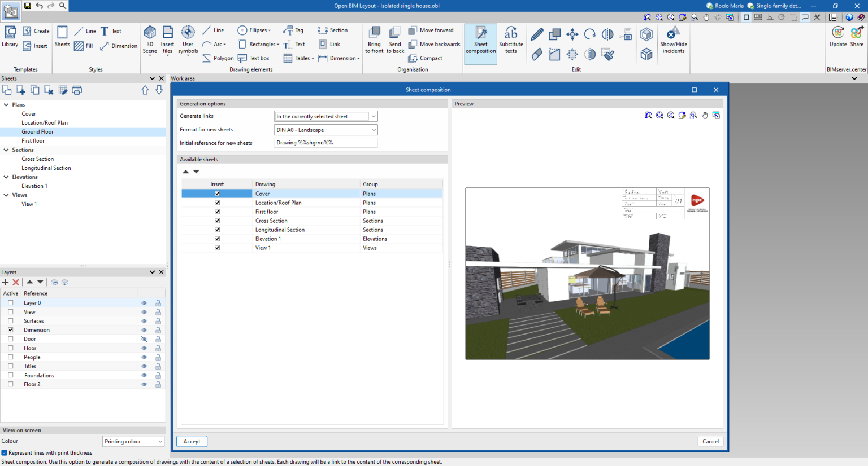
Task: Change Colour to Printing colour option
Action: click(132, 441)
